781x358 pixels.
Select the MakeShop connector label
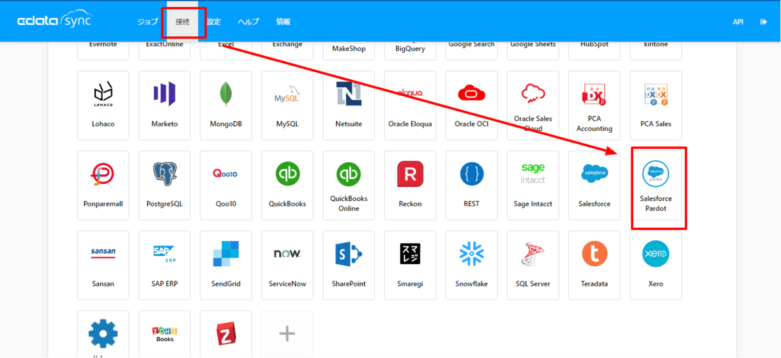(x=349, y=48)
